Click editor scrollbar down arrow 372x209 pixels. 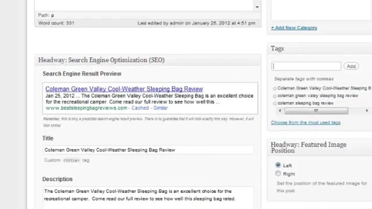(257, 7)
